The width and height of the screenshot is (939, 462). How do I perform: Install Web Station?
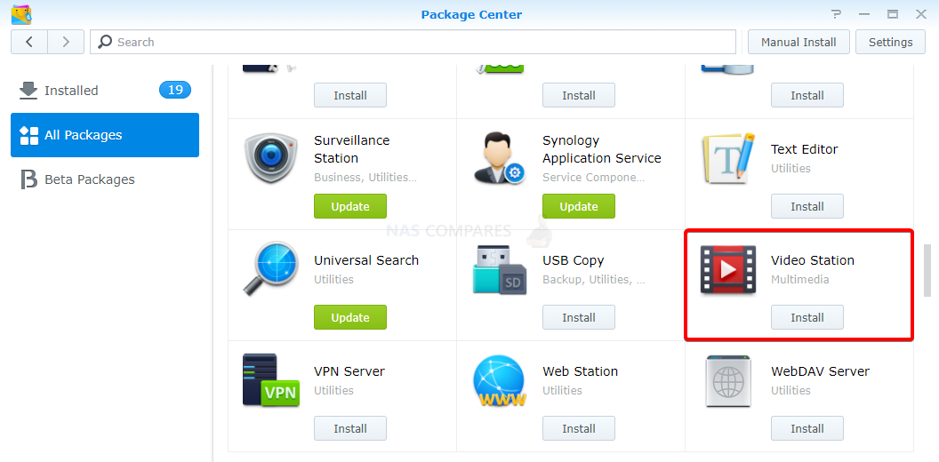pos(579,428)
